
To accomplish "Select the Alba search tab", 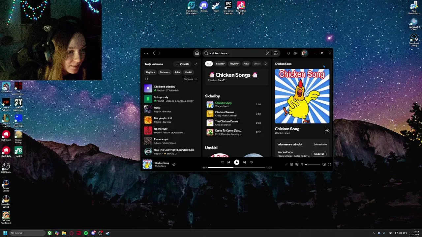I will pos(246,64).
